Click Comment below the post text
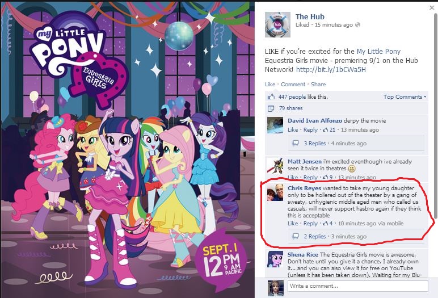 pos(293,84)
